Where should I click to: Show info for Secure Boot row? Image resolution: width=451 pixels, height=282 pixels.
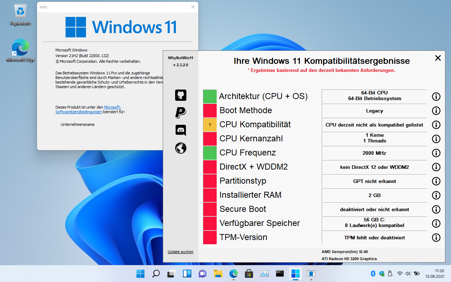(x=436, y=209)
